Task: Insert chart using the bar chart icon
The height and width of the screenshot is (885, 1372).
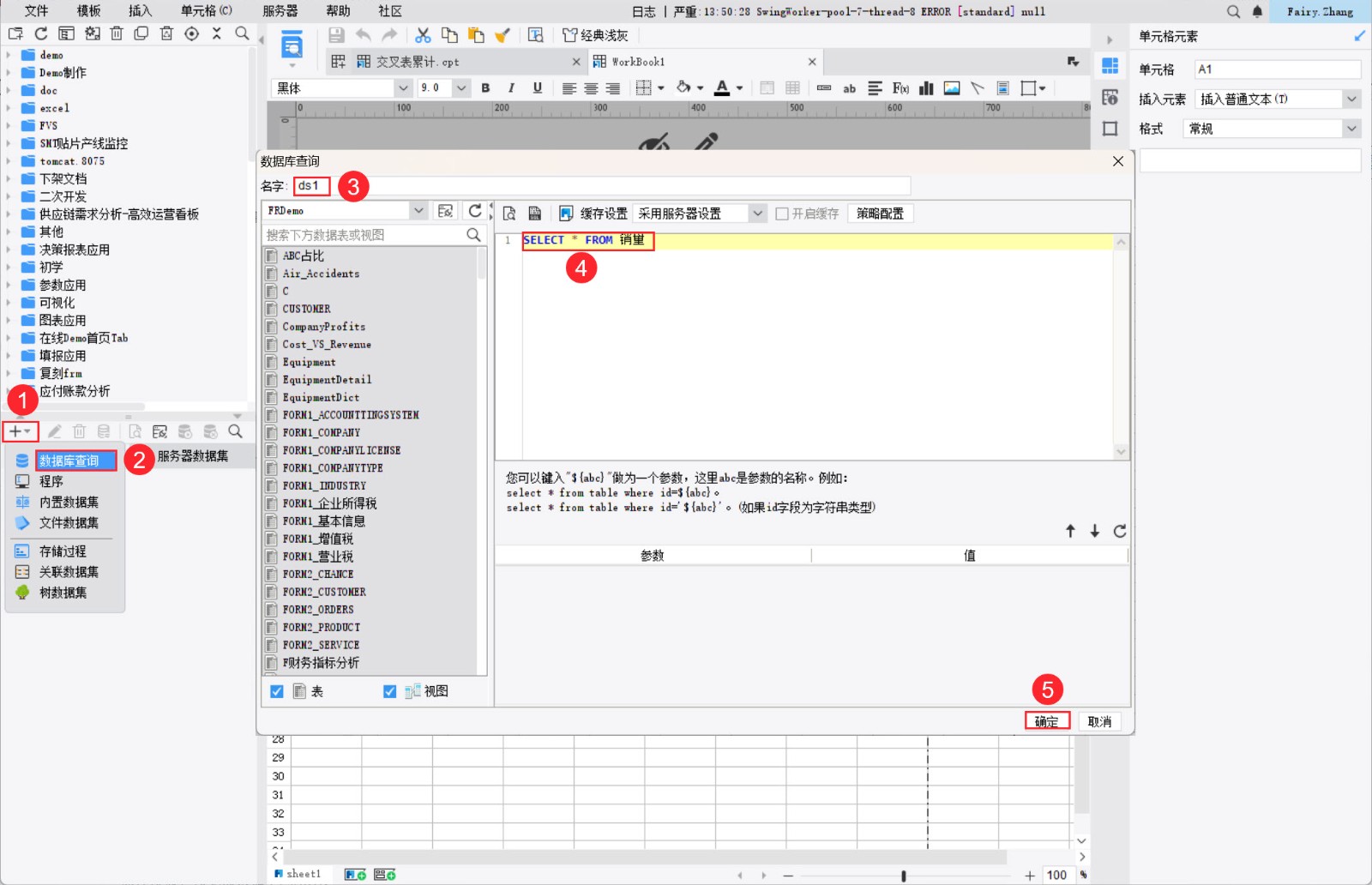Action: coord(926,88)
